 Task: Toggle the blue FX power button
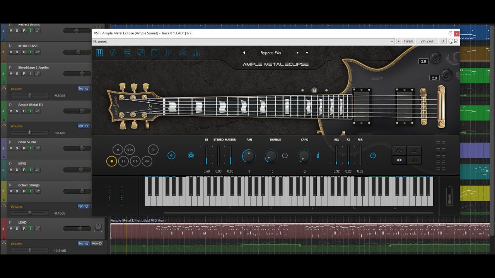(x=373, y=155)
